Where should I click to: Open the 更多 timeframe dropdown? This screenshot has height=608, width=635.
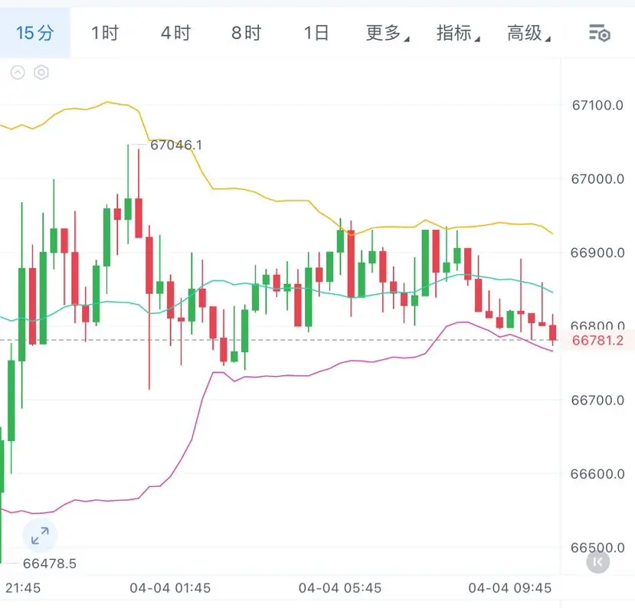pos(388,33)
